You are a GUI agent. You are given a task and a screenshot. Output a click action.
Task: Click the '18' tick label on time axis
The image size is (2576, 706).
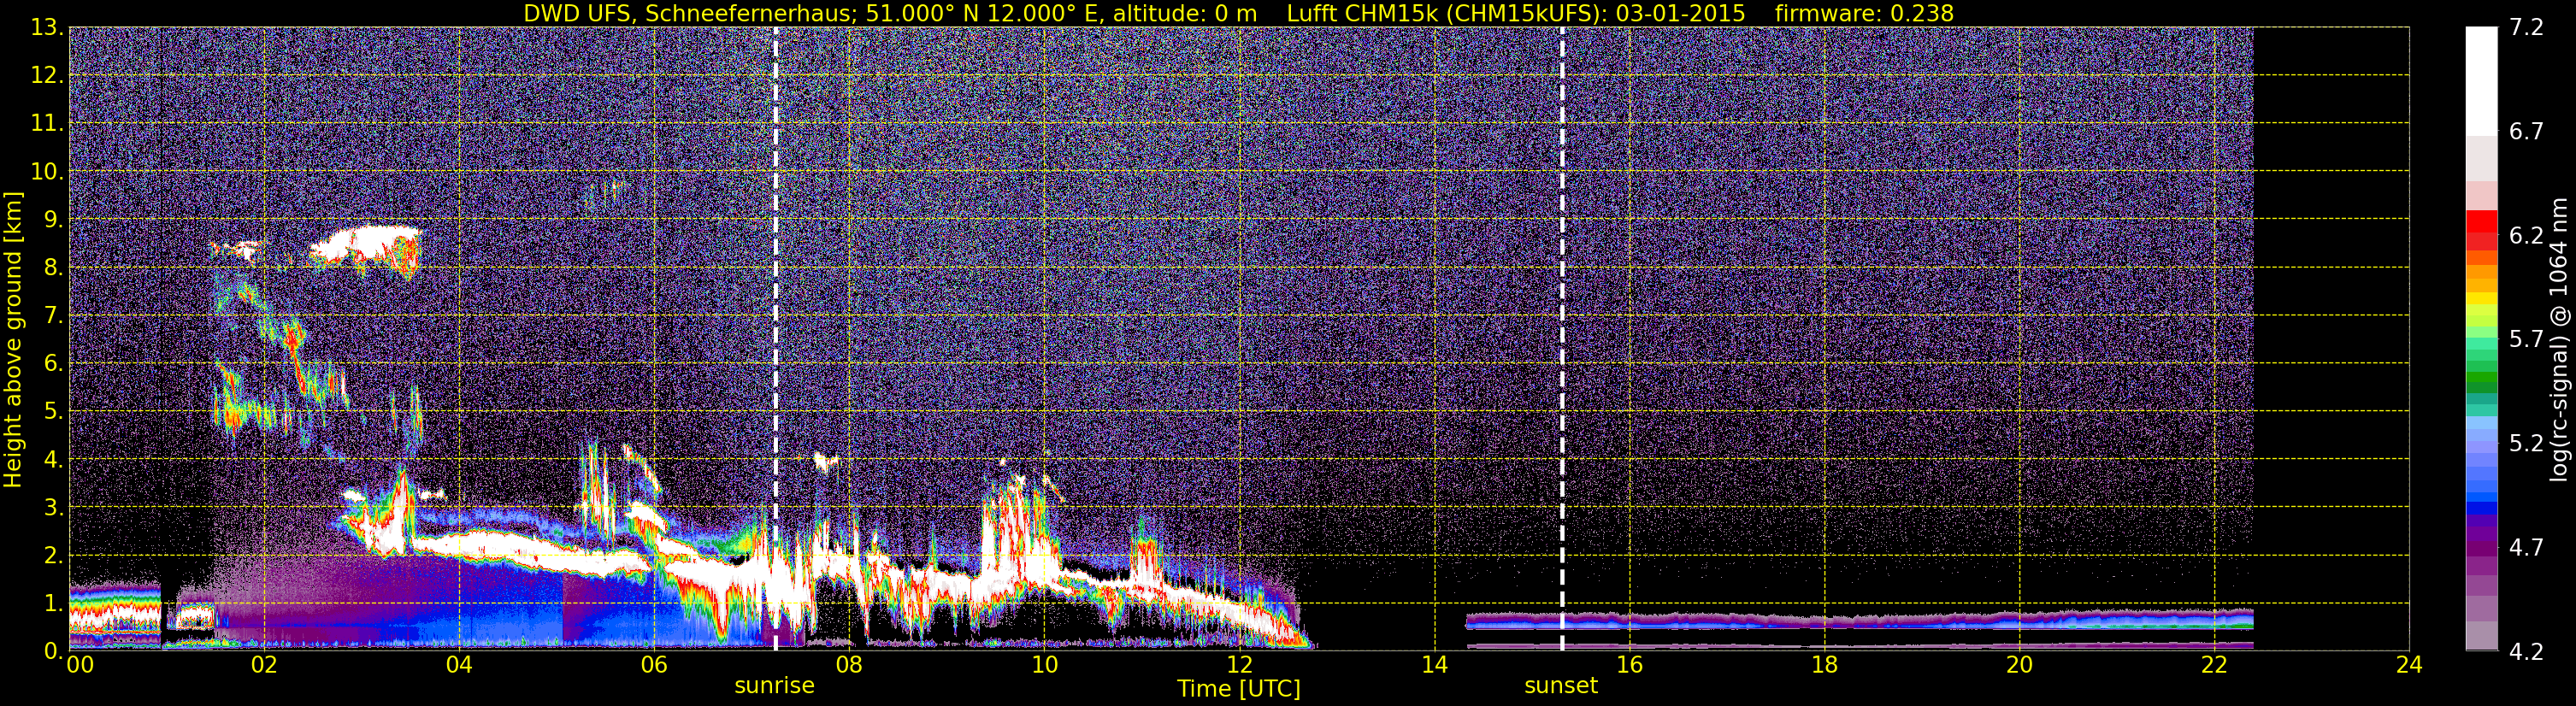click(x=1824, y=665)
